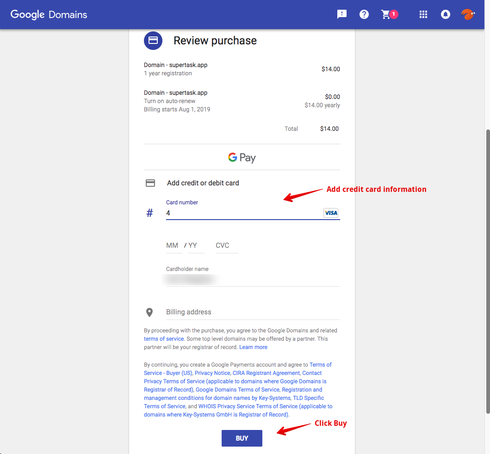Focus the MM expiry month field

(174, 246)
